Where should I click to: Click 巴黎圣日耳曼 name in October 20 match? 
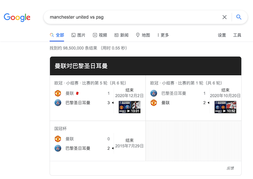174,93
